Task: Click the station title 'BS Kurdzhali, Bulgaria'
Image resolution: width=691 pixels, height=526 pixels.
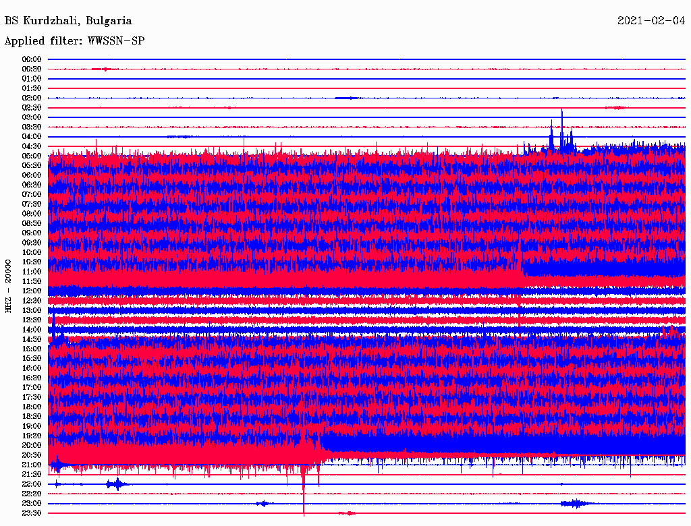Action: pos(68,21)
